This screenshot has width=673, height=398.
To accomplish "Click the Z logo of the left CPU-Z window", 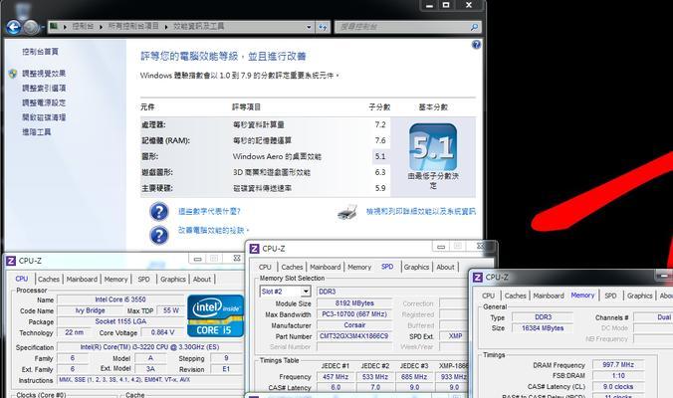I will coord(11,261).
